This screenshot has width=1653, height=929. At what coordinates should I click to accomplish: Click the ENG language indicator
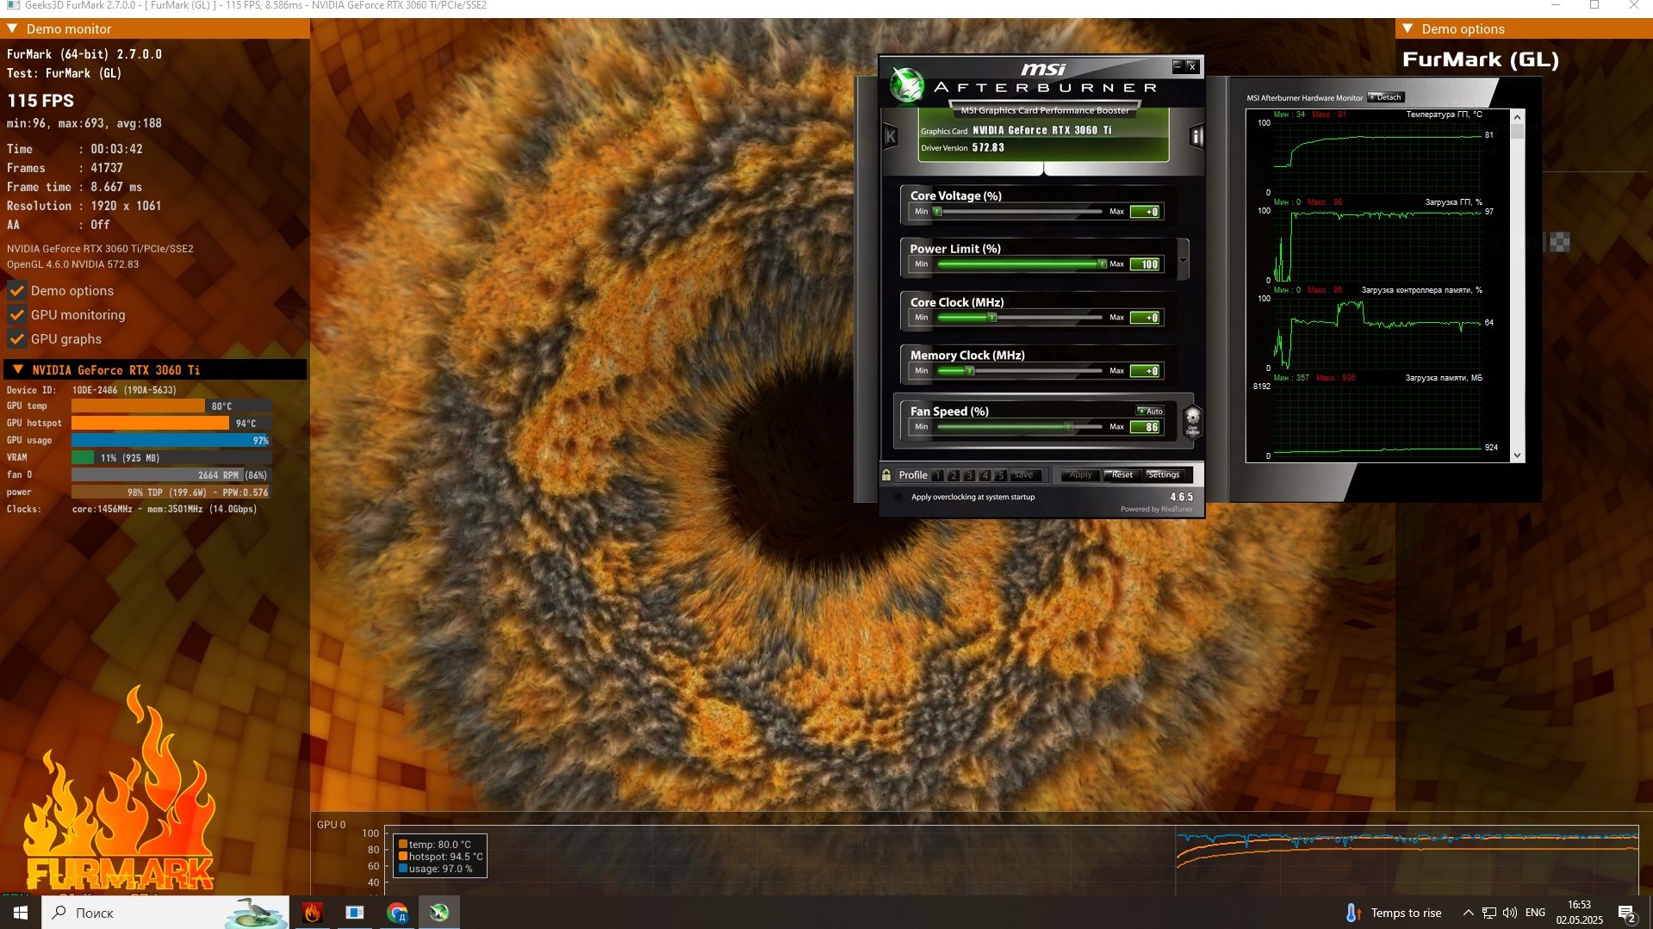[1535, 913]
